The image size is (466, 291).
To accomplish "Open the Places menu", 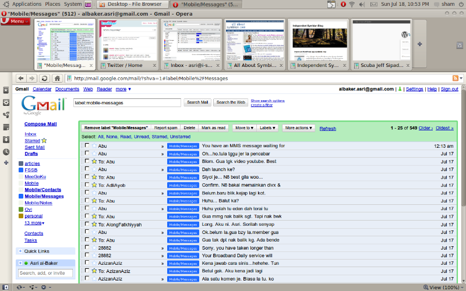I will click(52, 4).
